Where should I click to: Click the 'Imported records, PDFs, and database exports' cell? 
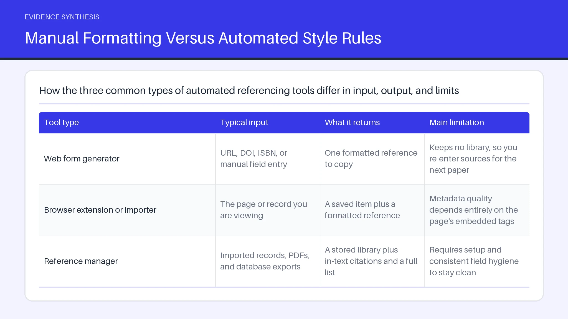tap(268, 261)
